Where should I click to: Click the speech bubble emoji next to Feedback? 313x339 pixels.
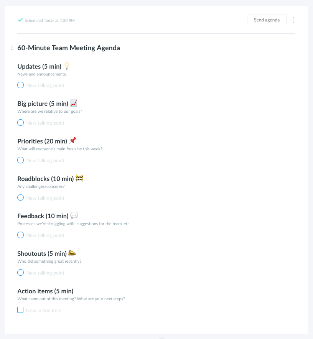coord(74,216)
